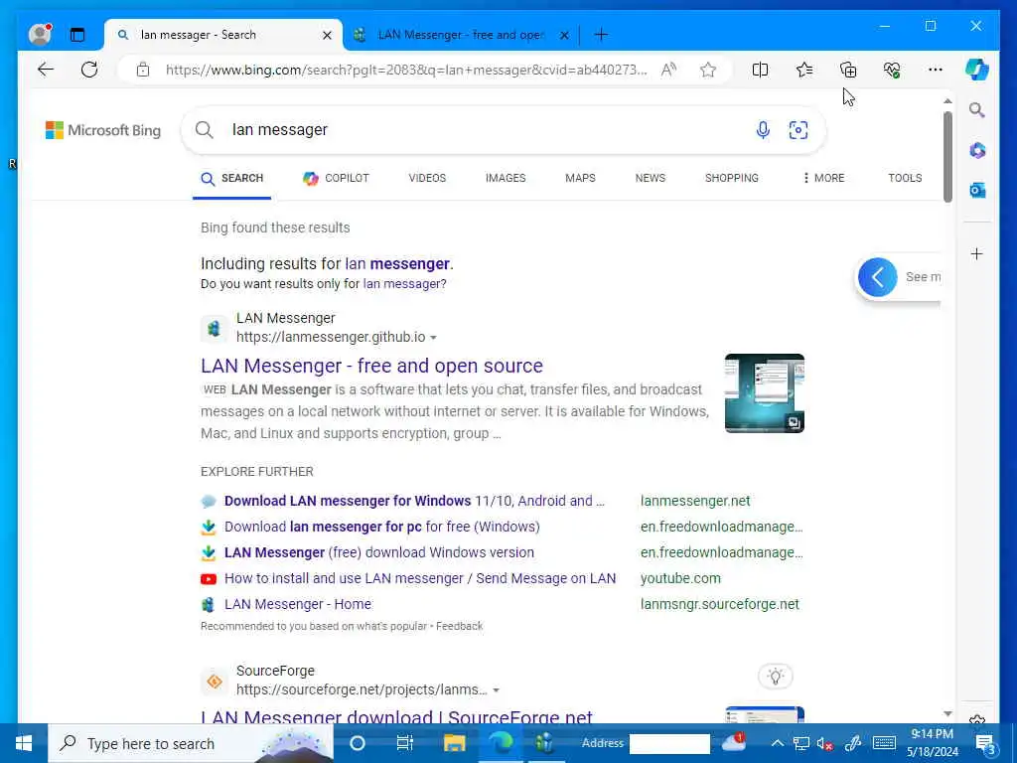Click the taskbar Address input box
This screenshot has width=1017, height=763.
click(x=669, y=743)
